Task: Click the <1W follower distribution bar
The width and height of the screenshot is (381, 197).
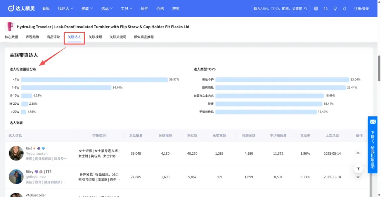Action: pyautogui.click(x=95, y=80)
